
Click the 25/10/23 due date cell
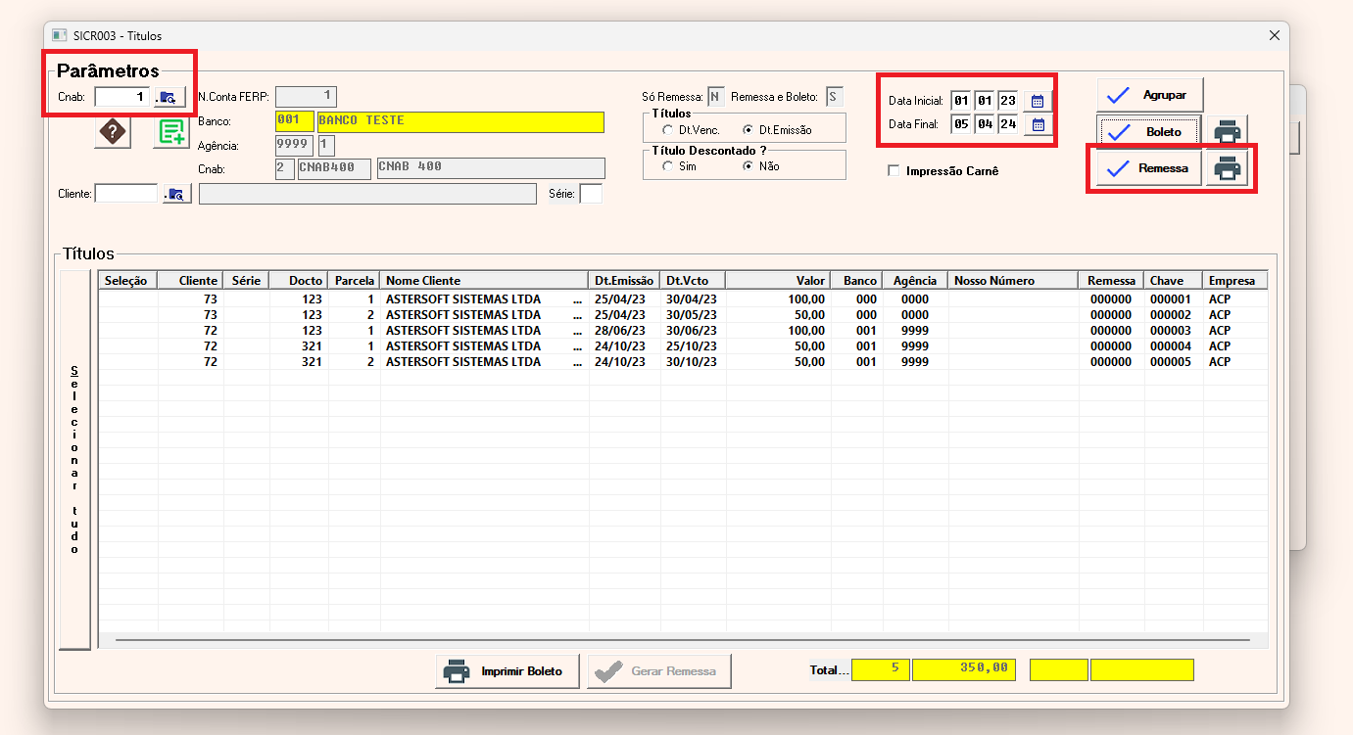[x=692, y=346]
